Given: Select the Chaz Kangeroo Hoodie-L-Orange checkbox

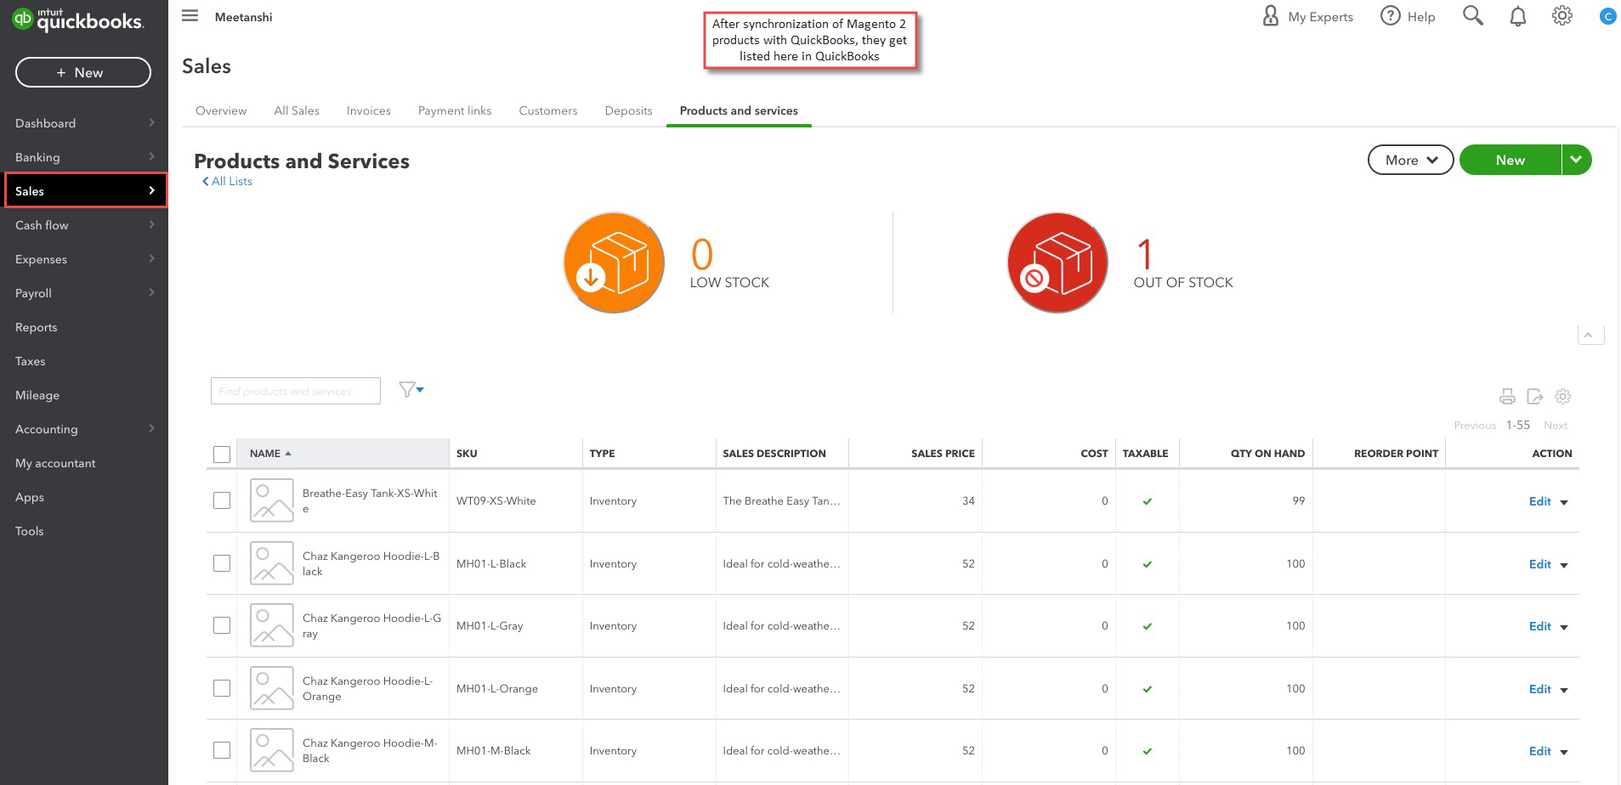Looking at the screenshot, I should point(222,688).
